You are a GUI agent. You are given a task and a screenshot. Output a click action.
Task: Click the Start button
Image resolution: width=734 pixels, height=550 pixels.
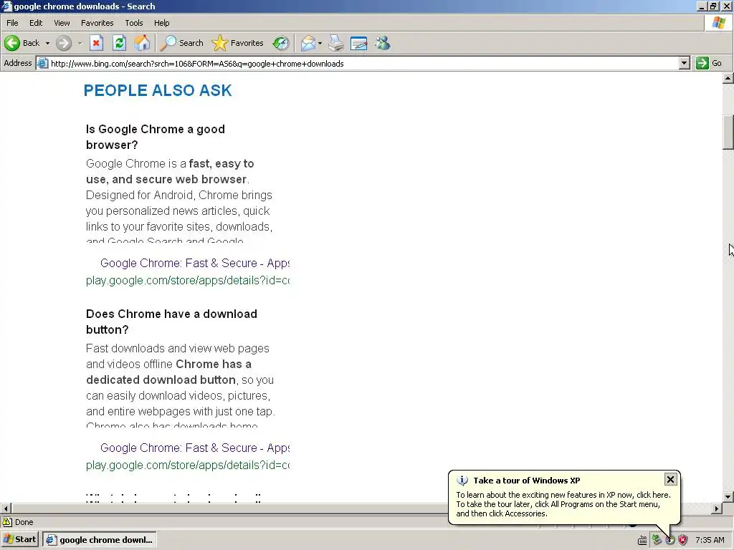[x=19, y=540]
